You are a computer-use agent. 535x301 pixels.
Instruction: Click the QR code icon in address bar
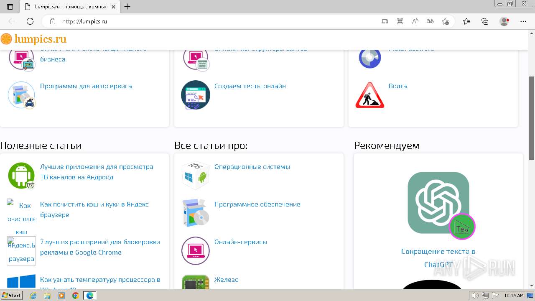[x=400, y=21]
